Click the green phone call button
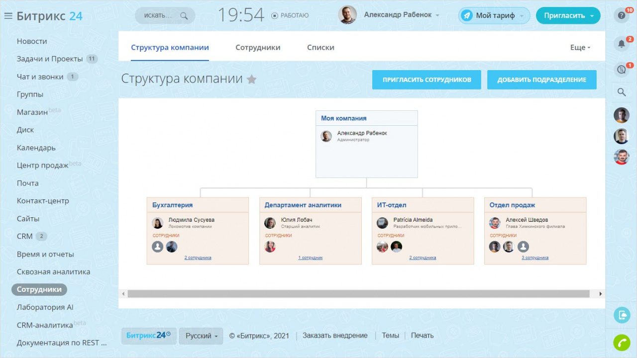This screenshot has height=358, width=637. tap(622, 343)
